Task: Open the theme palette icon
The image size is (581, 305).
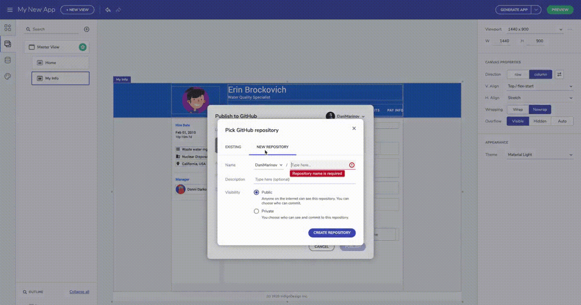Action: point(7,76)
